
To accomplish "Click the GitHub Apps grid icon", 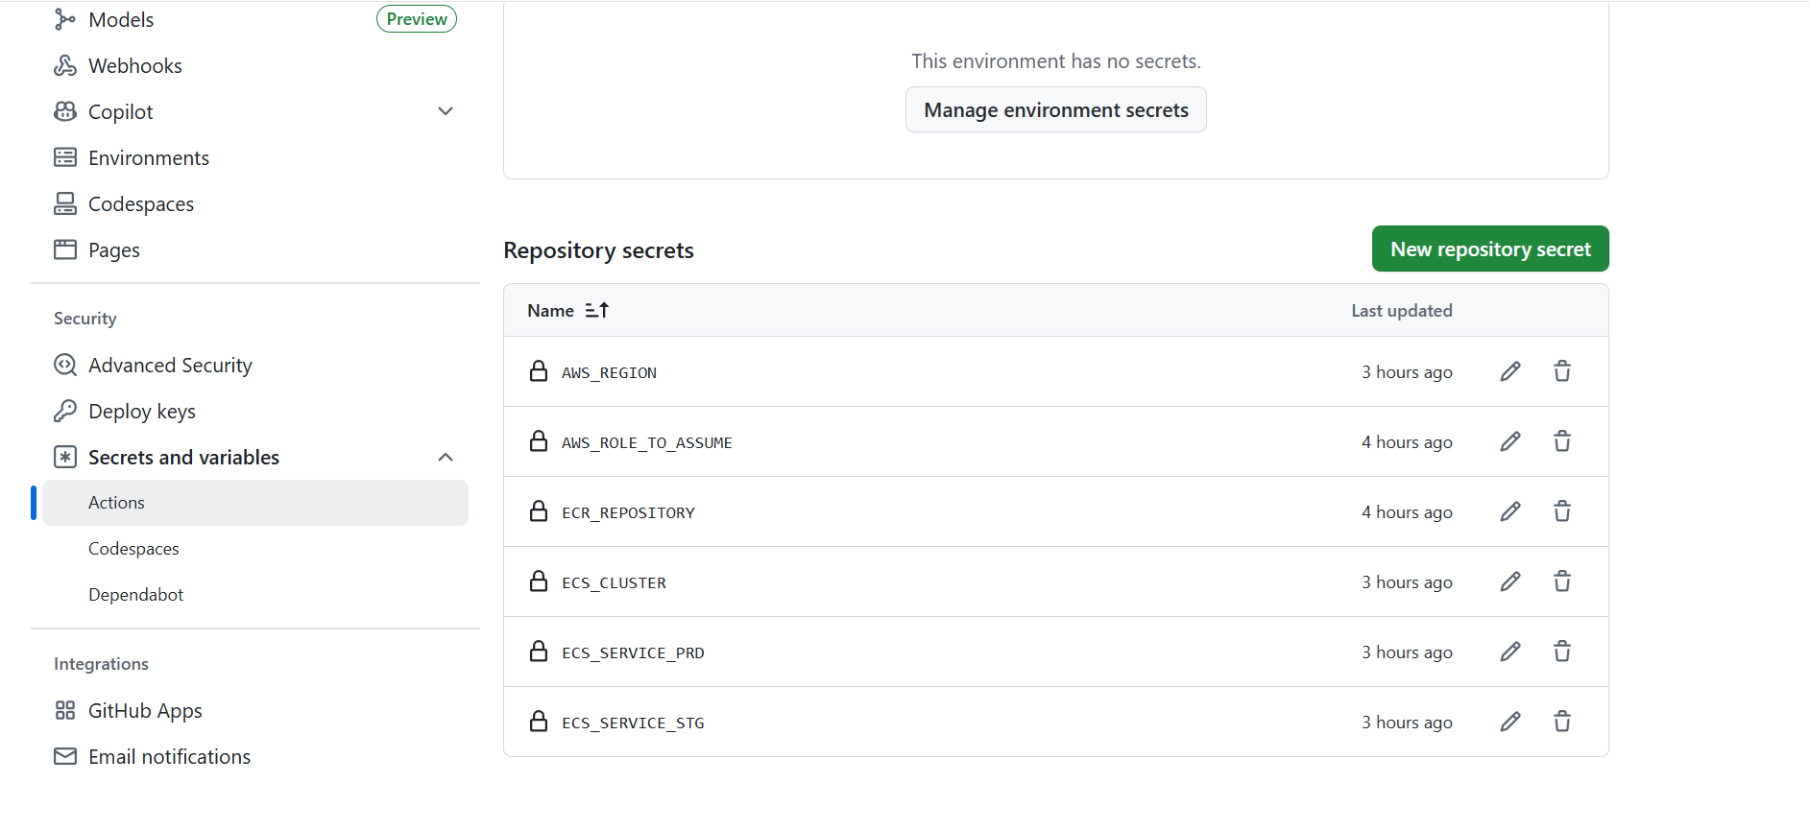I will [65, 710].
